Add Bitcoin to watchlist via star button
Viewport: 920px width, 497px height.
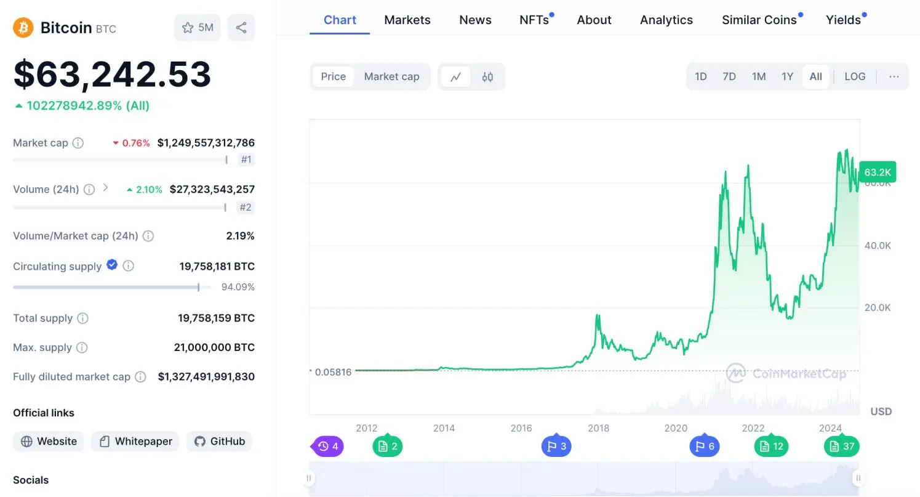pyautogui.click(x=198, y=28)
